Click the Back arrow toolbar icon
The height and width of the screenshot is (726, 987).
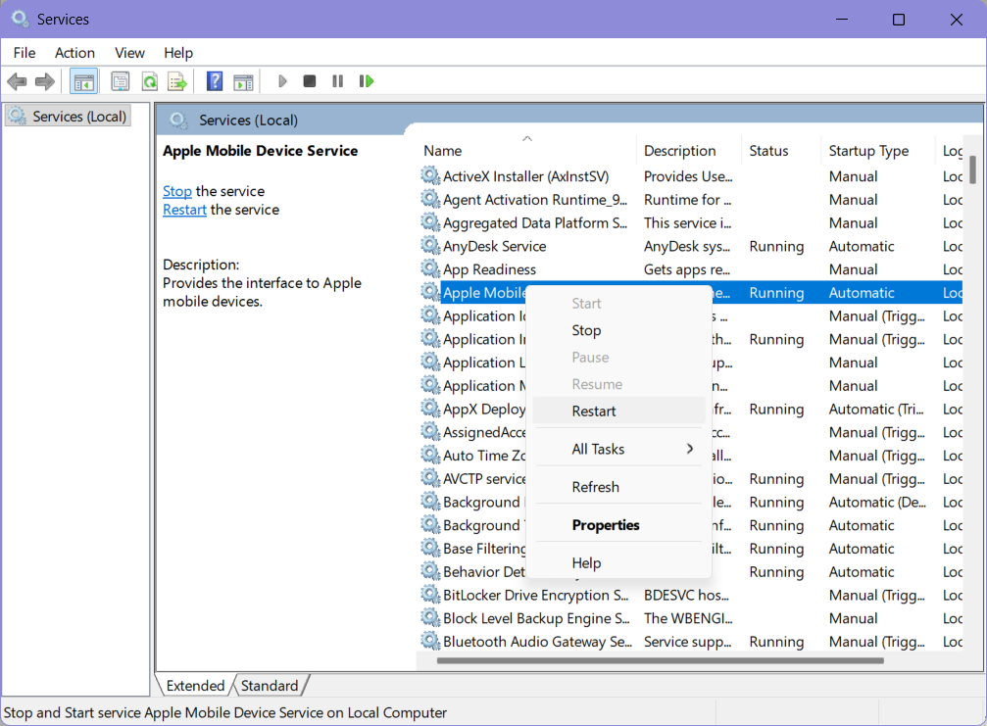pos(17,81)
